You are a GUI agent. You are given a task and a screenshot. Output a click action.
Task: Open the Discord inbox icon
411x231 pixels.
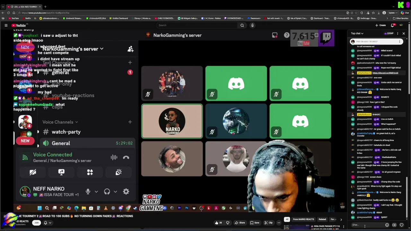(275, 35)
